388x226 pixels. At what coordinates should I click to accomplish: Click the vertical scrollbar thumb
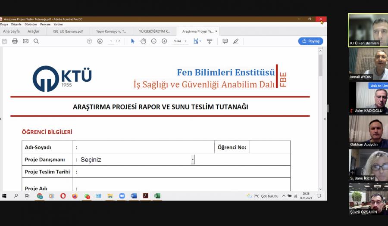(320, 65)
